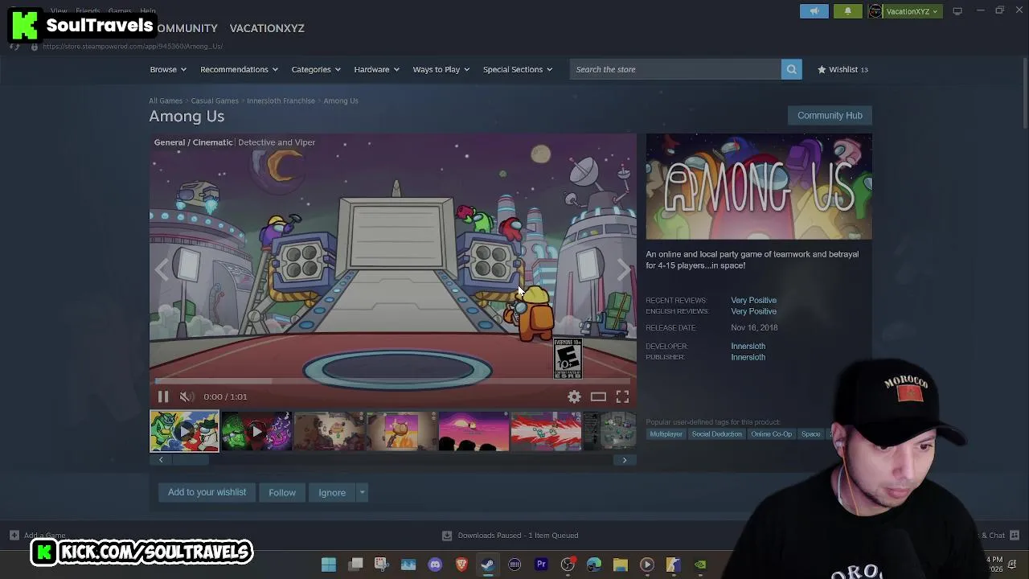
Task: Select the second trailer thumbnail with purple crewmate
Action: pos(256,431)
